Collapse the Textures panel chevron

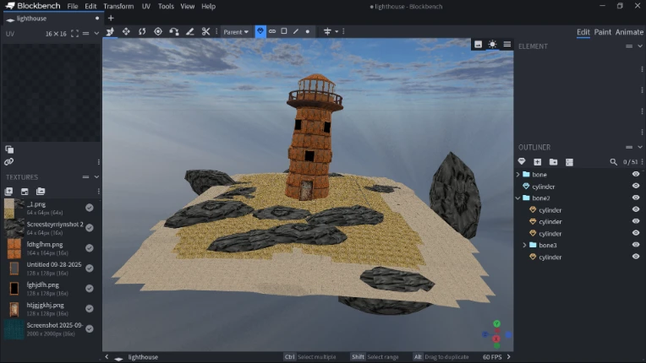pyautogui.click(x=96, y=176)
